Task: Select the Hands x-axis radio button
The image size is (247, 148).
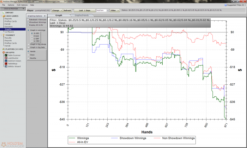Action: point(28,51)
